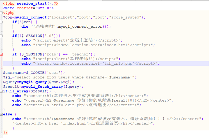Collapse the fold for if(!$con) block
The image size is (209, 140).
point(1,22)
